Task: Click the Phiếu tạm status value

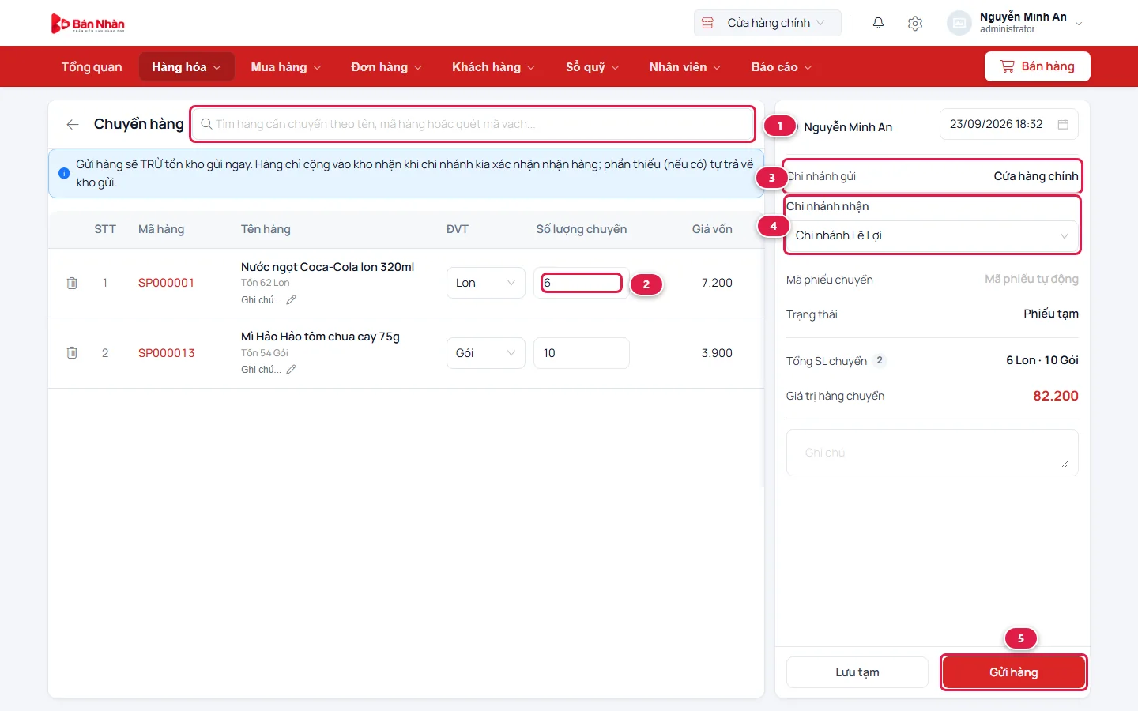Action: [1051, 314]
